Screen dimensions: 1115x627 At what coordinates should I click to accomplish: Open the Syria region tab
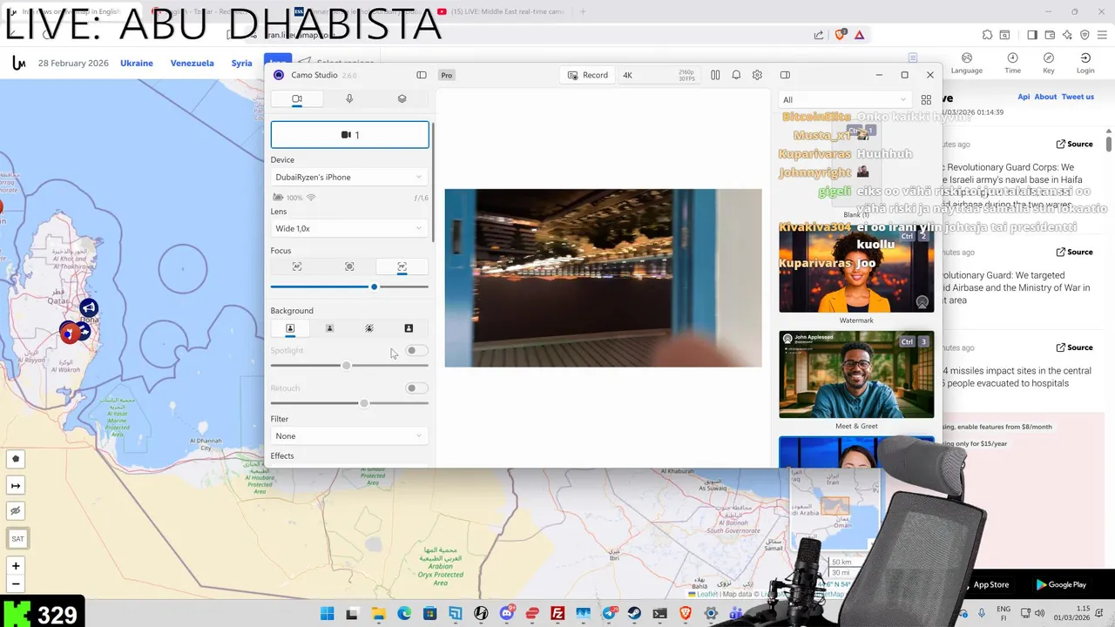tap(241, 64)
